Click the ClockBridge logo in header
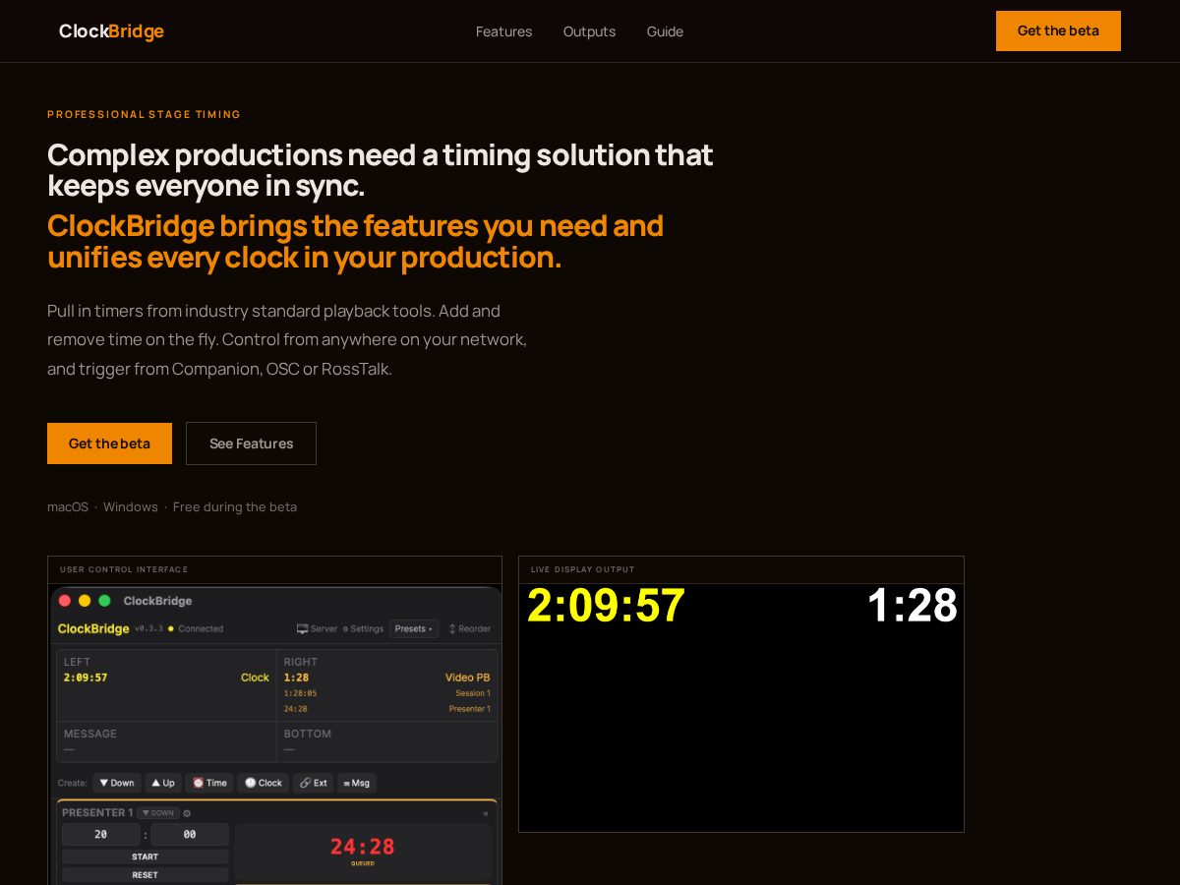 coord(111,31)
